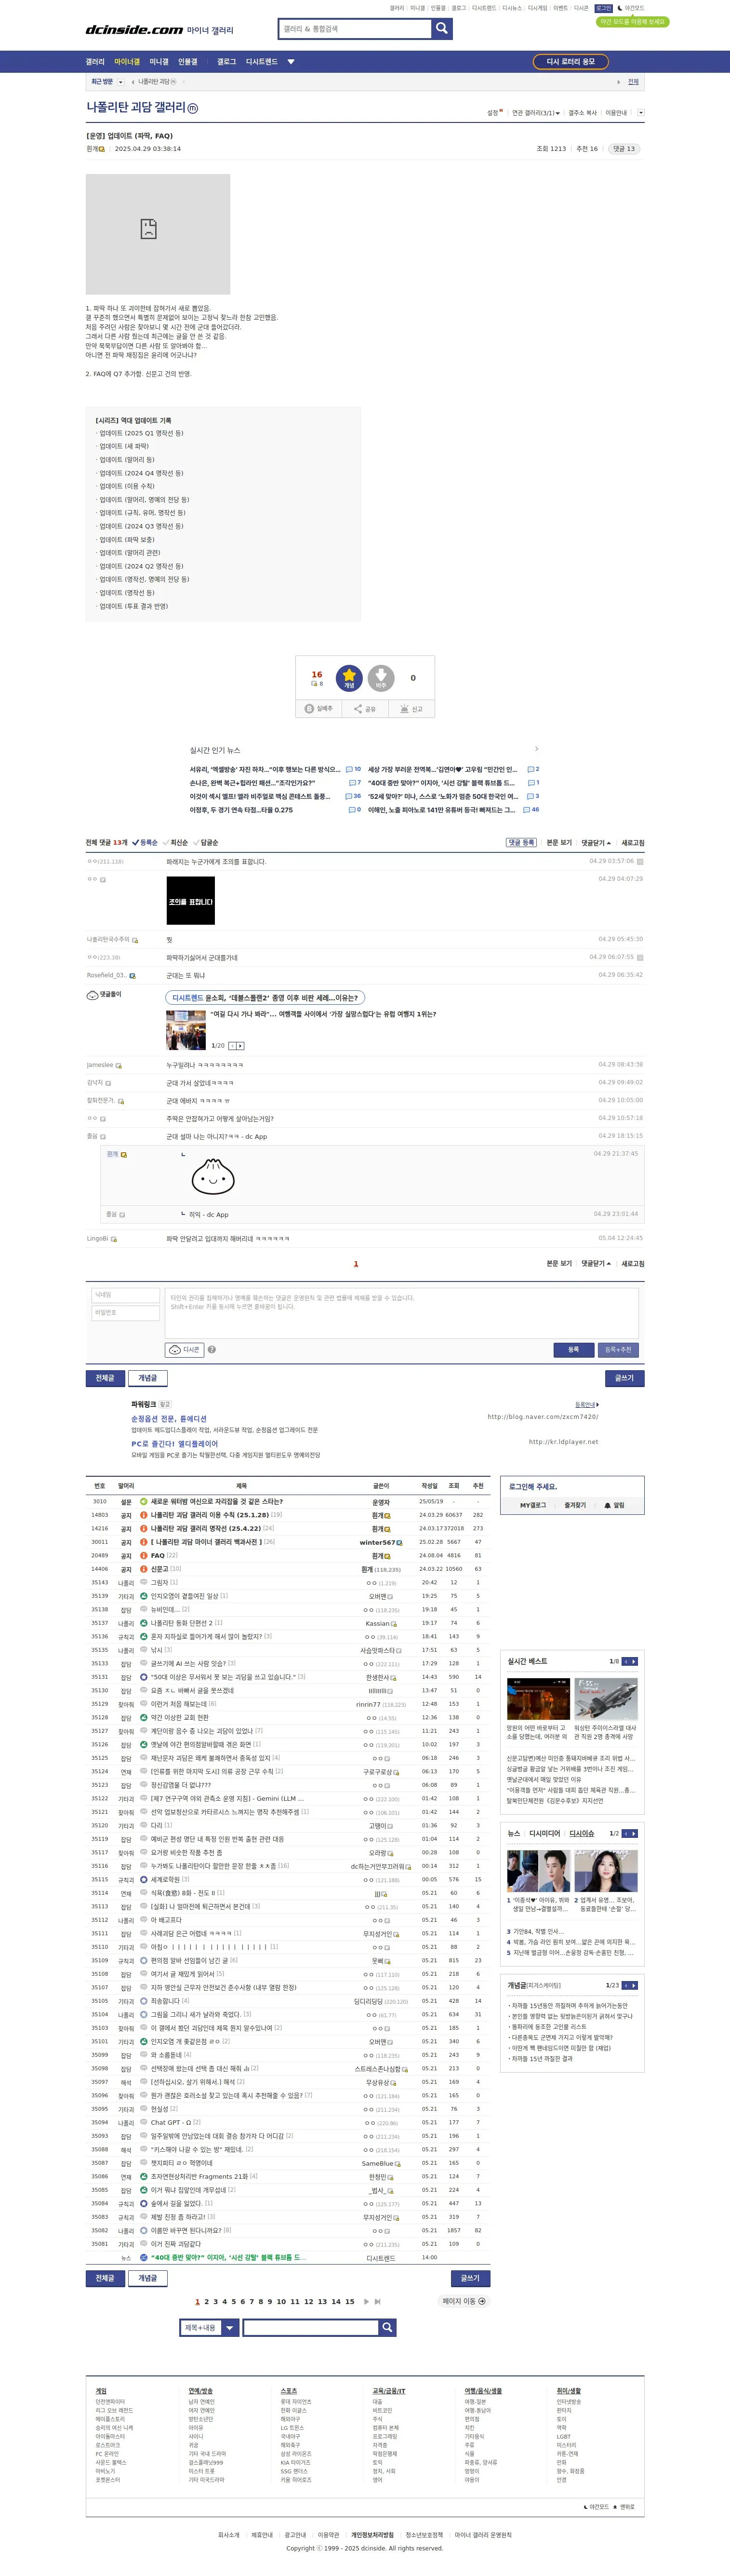This screenshot has height=2576, width=730.
Task: Click the 비밀번호 input field
Action: [126, 1313]
